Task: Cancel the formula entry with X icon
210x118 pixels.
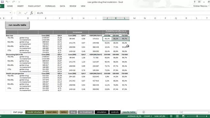Action: click(x=20, y=13)
